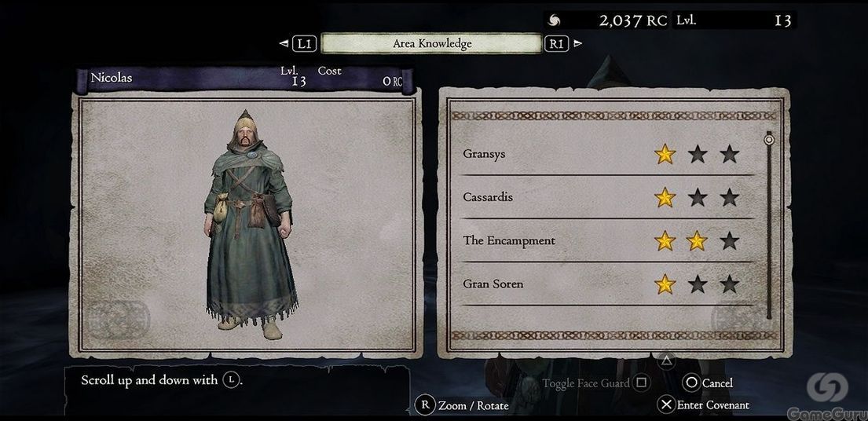Click the area list scrollbar knob
The height and width of the screenshot is (421, 868).
point(769,139)
